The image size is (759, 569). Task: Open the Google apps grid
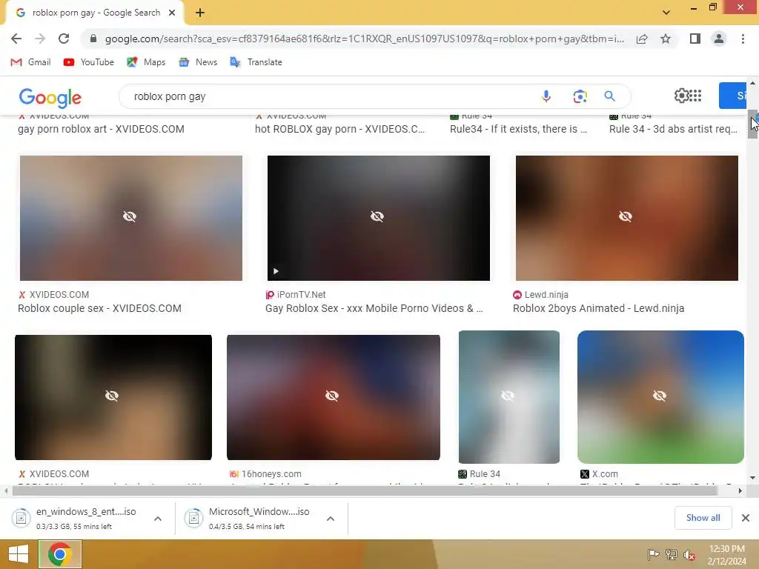point(695,96)
